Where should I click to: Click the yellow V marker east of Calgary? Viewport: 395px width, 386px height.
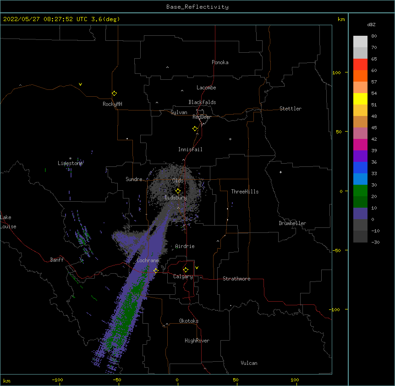point(197,268)
